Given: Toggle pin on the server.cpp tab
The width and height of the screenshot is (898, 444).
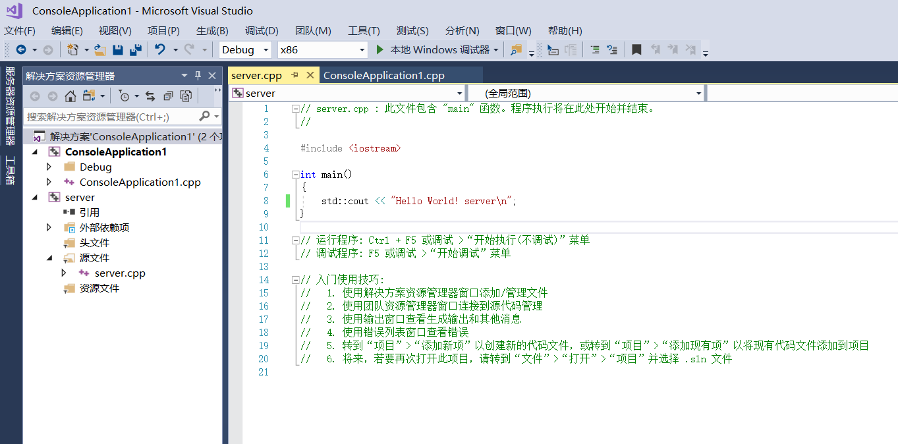Looking at the screenshot, I should (x=295, y=75).
